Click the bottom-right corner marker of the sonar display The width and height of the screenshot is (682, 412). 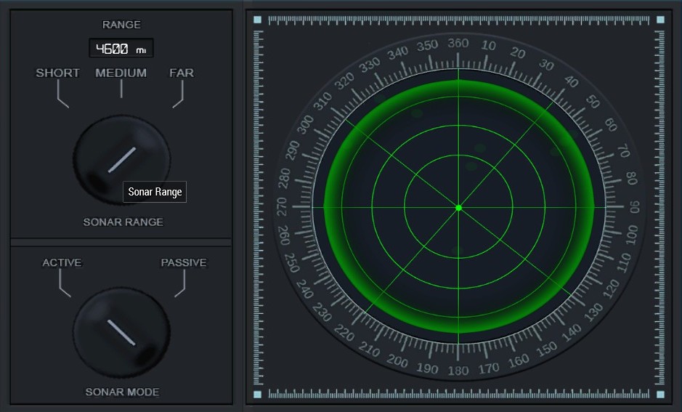coord(659,395)
